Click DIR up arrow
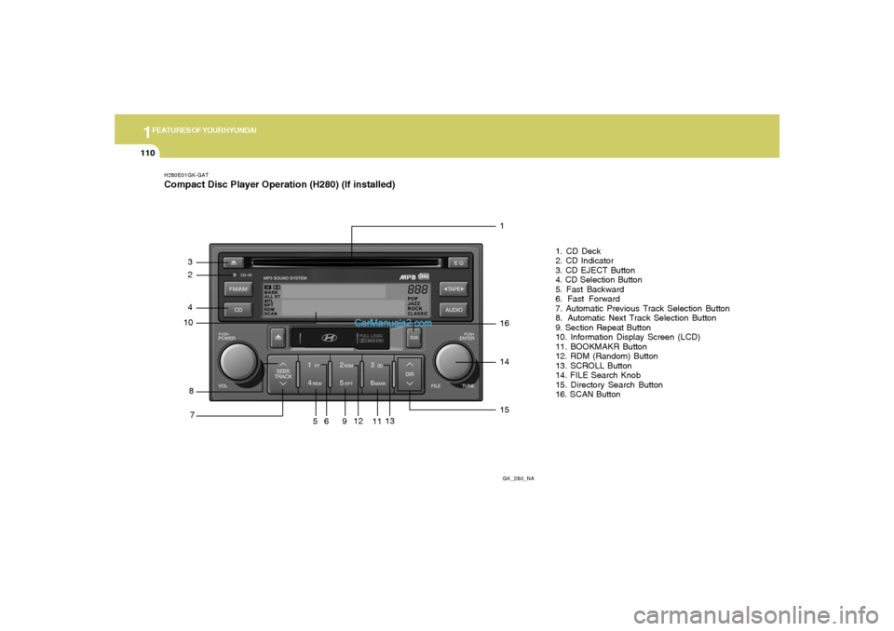This screenshot has width=894, height=631. [410, 364]
